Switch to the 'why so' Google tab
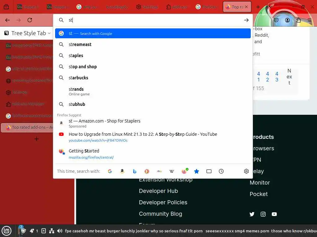317x237 pixels. pyautogui.click(x=88, y=7)
